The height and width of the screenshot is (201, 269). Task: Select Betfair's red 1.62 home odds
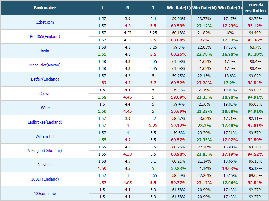click(x=102, y=83)
